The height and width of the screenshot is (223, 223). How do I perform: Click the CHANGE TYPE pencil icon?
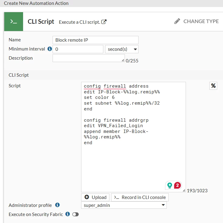177,21
